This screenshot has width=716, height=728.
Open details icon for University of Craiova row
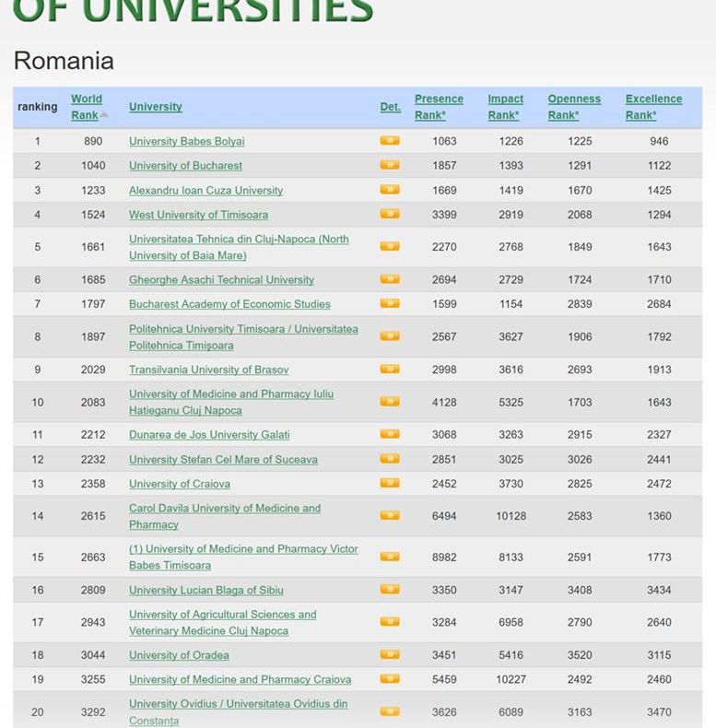390,483
